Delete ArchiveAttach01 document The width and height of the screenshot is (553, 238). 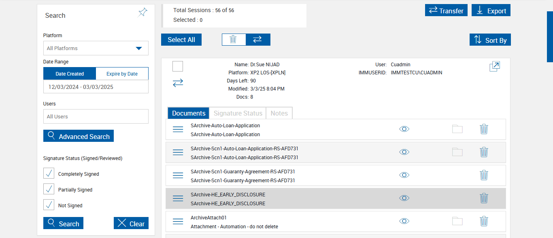tap(484, 221)
